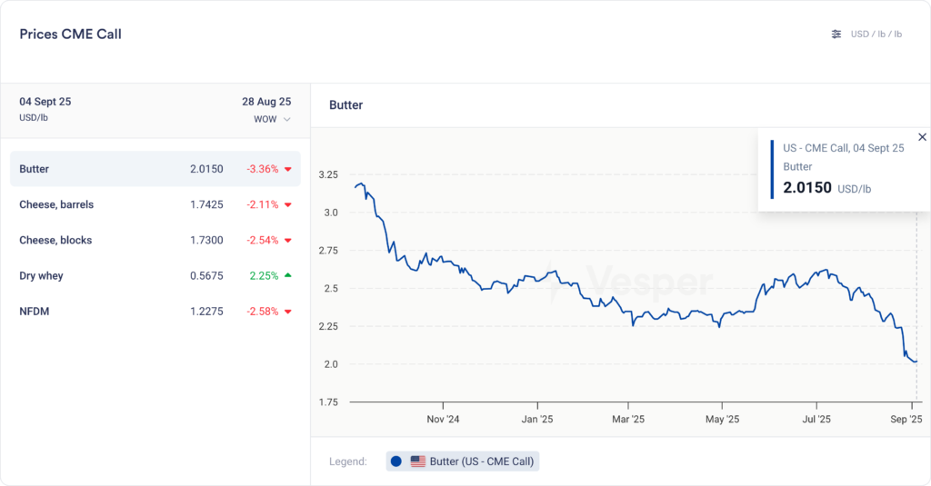Viewport: 931px width, 486px height.
Task: Click the Cheese, barrels down arrow indicator
Action: (287, 204)
